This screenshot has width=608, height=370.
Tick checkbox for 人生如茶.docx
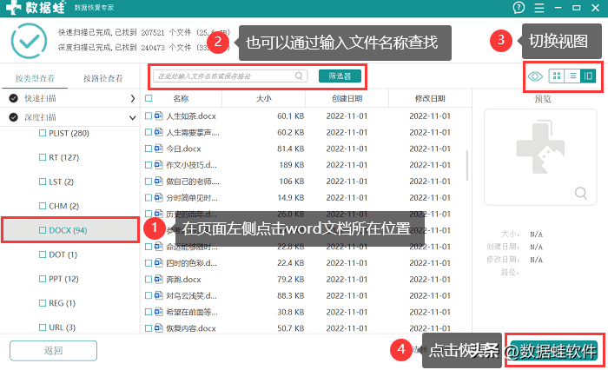(149, 116)
